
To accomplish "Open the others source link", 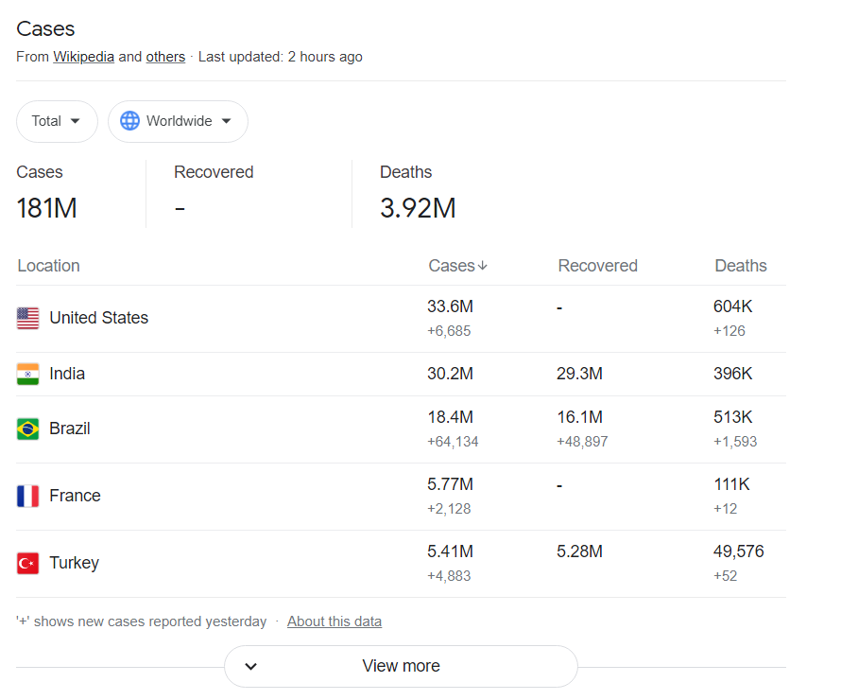I will tap(165, 57).
